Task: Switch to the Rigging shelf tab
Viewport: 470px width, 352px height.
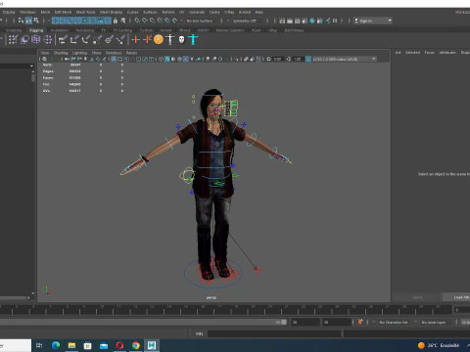Action: click(x=36, y=30)
